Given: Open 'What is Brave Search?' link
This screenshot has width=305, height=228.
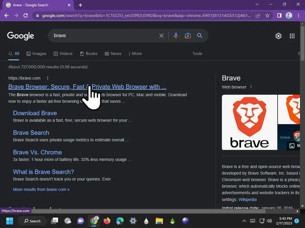Looking at the screenshot, I should [x=43, y=172].
